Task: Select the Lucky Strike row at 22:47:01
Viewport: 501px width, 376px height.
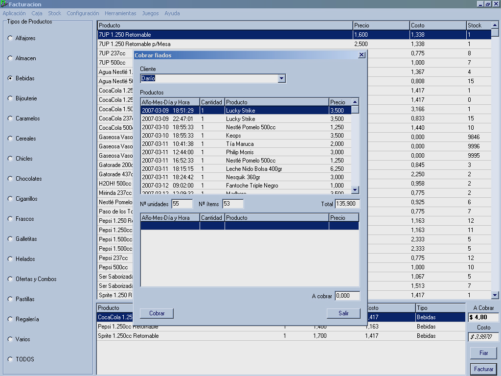Action: pos(246,119)
